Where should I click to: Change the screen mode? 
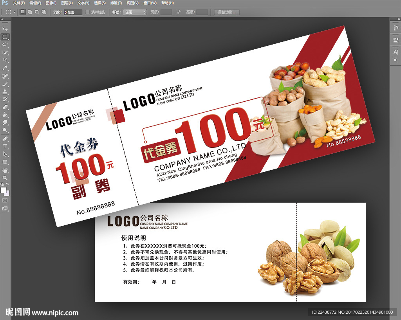(5, 209)
